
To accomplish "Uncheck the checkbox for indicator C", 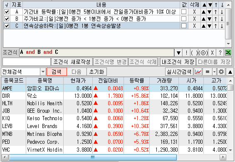I will point(7,26).
